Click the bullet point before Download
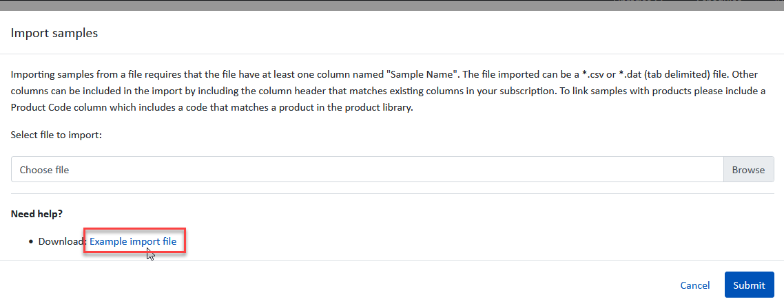 click(32, 241)
